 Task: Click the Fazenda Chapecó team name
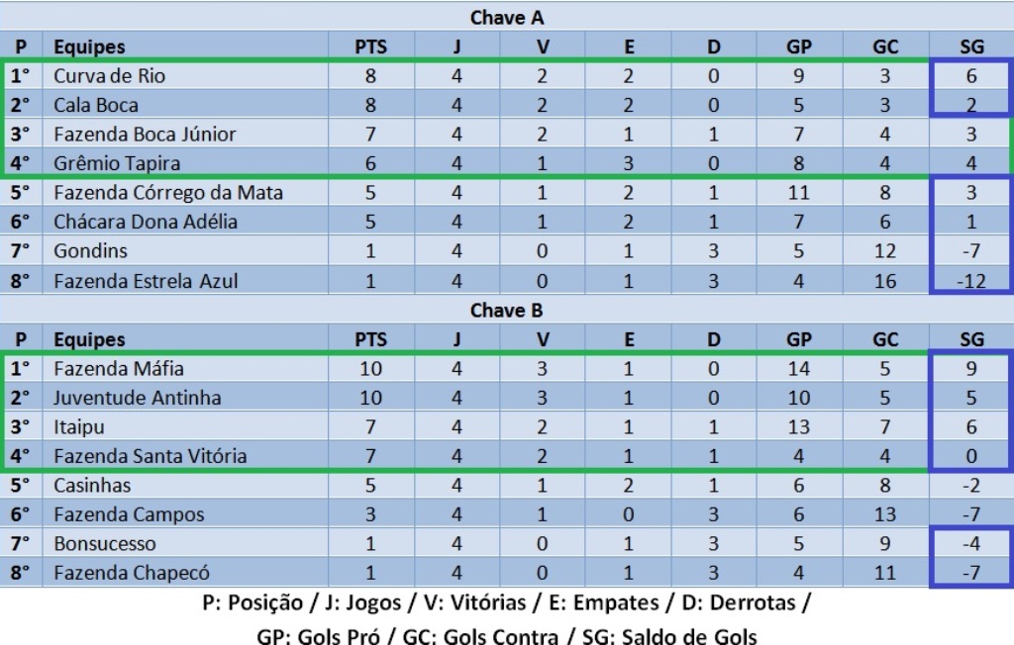(x=131, y=573)
